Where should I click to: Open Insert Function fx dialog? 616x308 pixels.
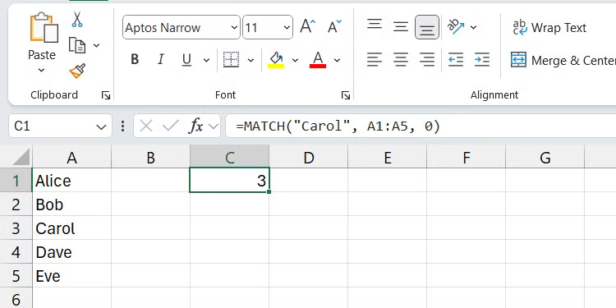195,126
